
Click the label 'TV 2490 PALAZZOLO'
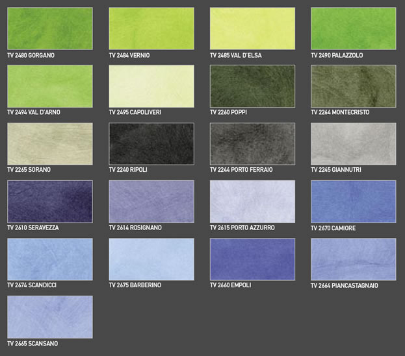(x=337, y=55)
